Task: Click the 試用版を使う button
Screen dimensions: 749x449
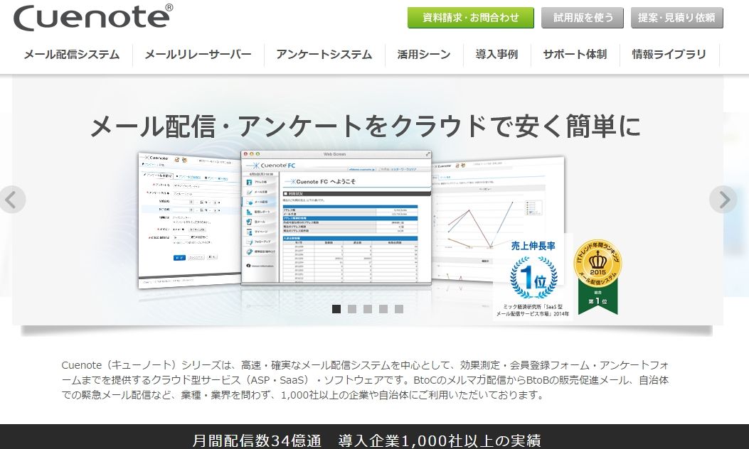Action: pos(582,16)
